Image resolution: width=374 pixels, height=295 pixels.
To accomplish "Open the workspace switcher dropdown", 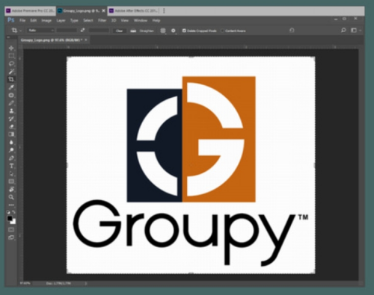I will point(355,31).
